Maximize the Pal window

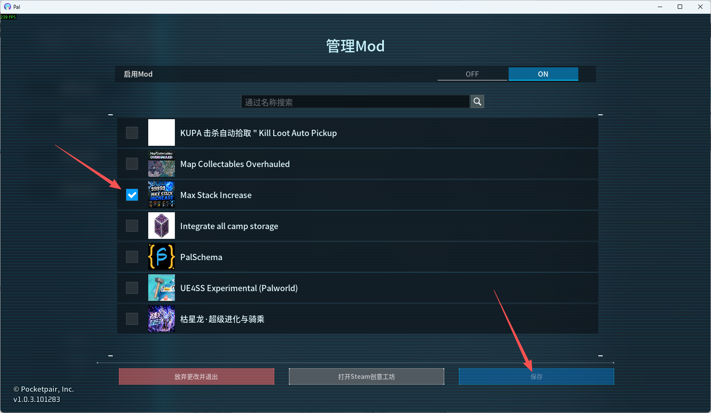coord(680,7)
